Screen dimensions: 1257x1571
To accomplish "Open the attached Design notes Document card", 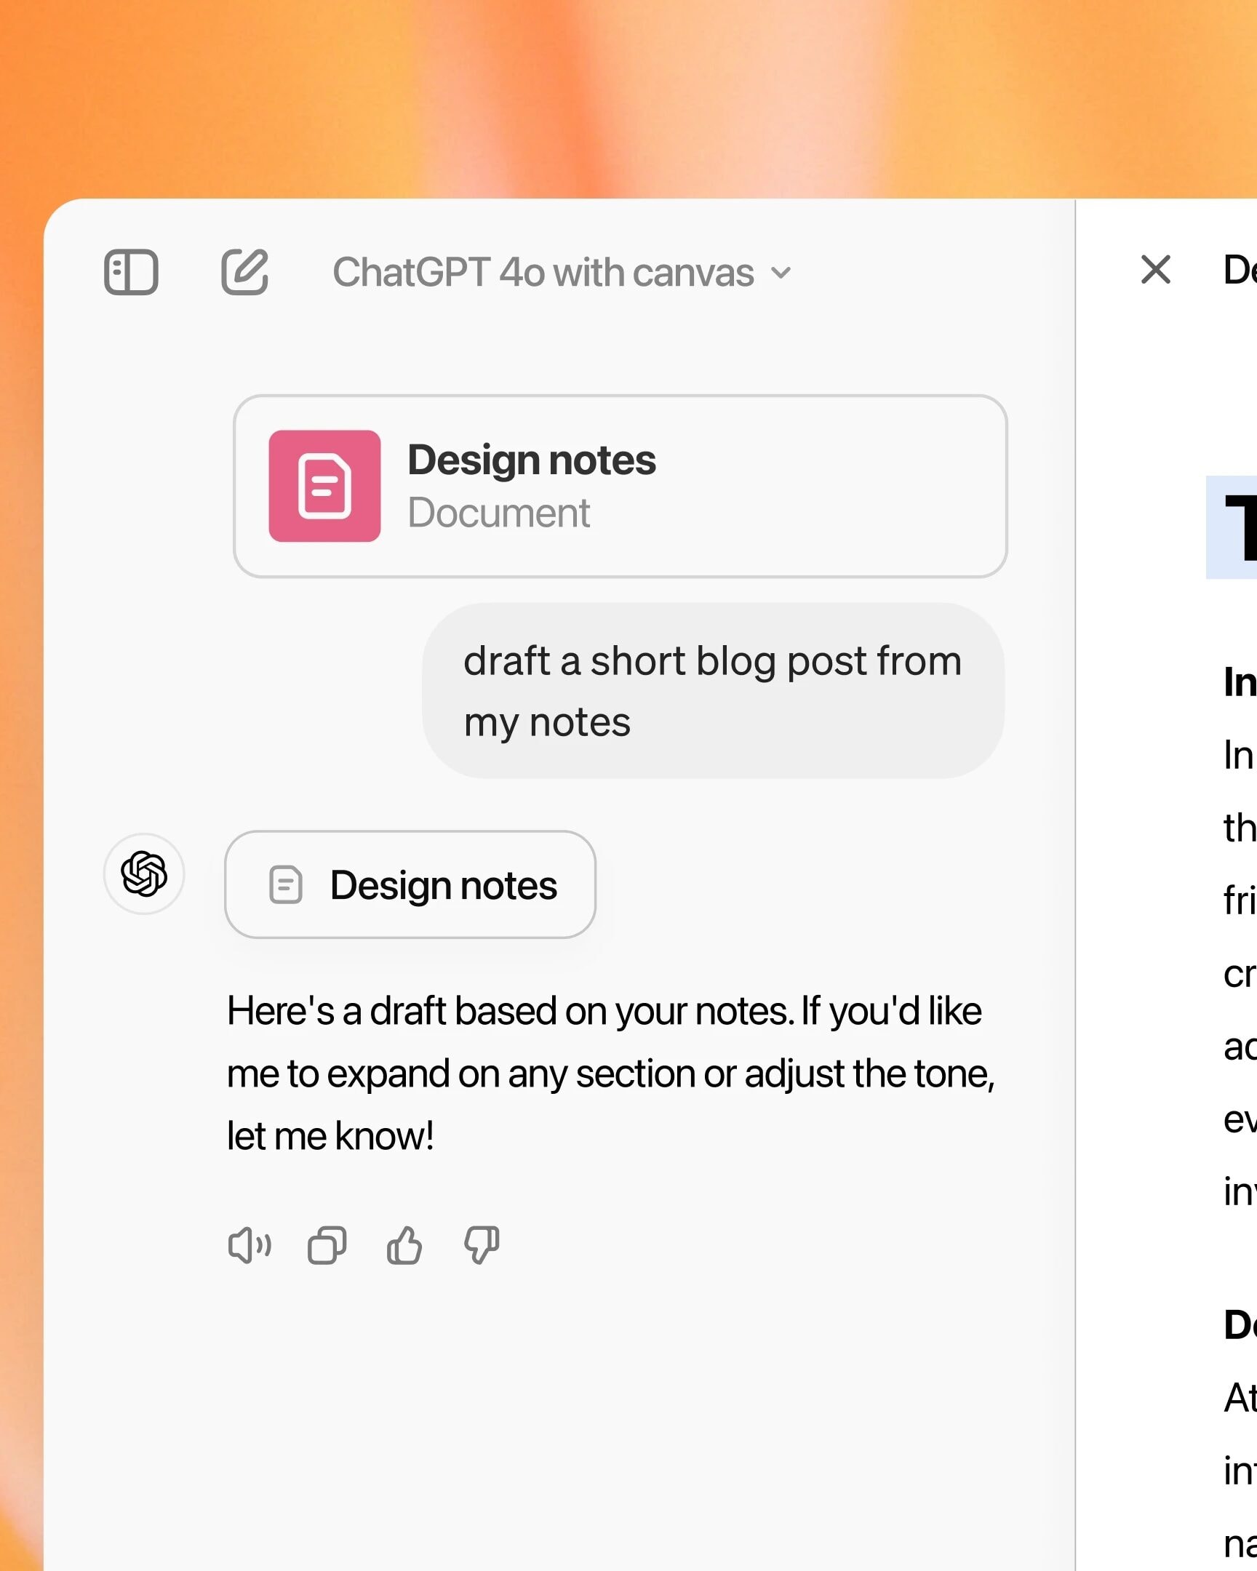I will pyautogui.click(x=619, y=486).
